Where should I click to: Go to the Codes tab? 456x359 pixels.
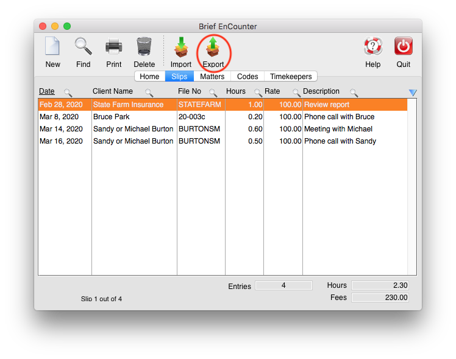click(x=248, y=76)
